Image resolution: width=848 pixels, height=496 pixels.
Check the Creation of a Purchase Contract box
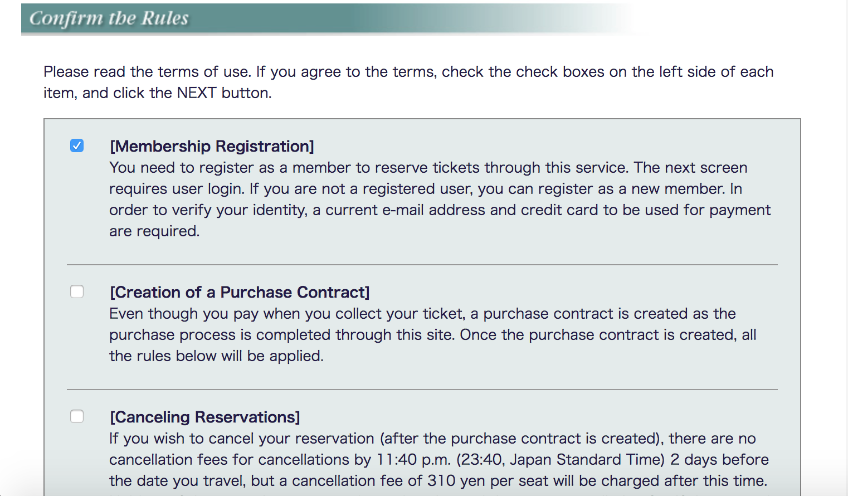point(77,292)
